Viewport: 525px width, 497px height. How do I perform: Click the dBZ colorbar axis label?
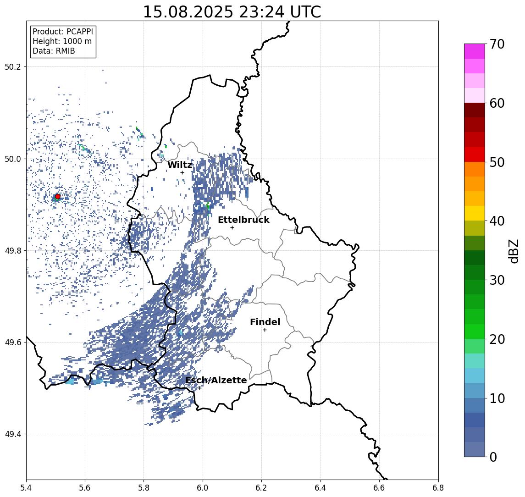pyautogui.click(x=513, y=251)
